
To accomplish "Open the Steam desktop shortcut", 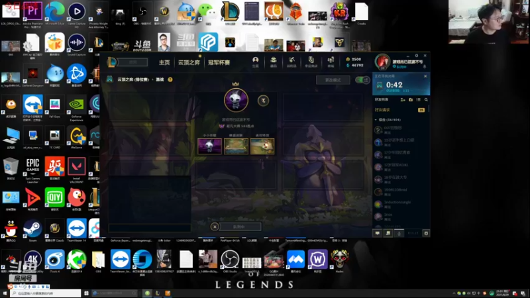I will pyautogui.click(x=32, y=230).
